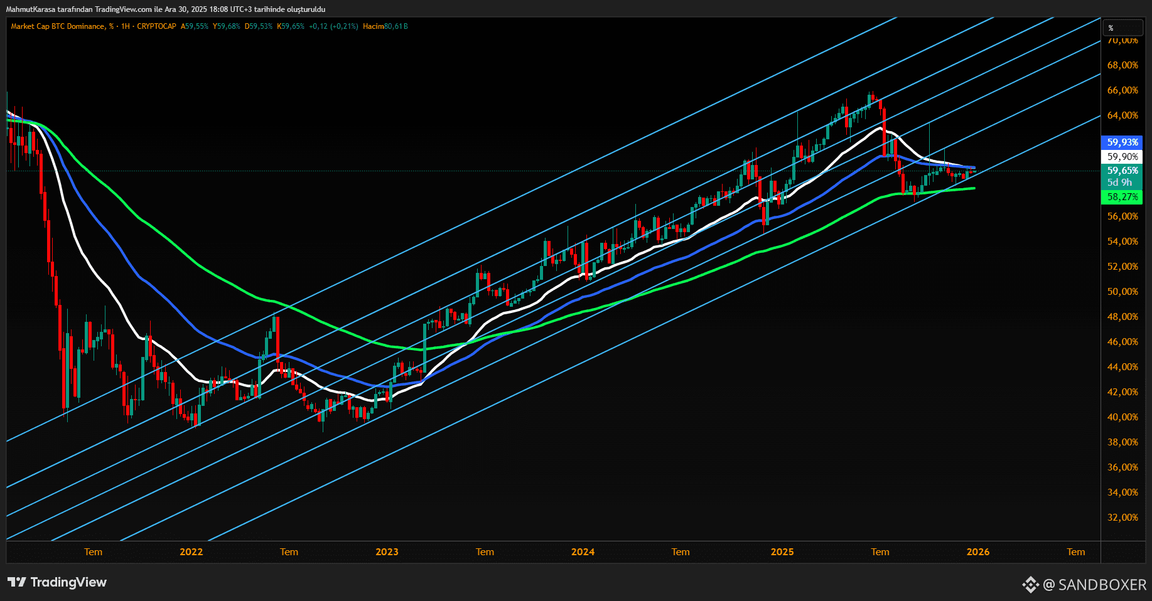Click the 48,00% price axis label
This screenshot has height=601, width=1152.
[1122, 317]
